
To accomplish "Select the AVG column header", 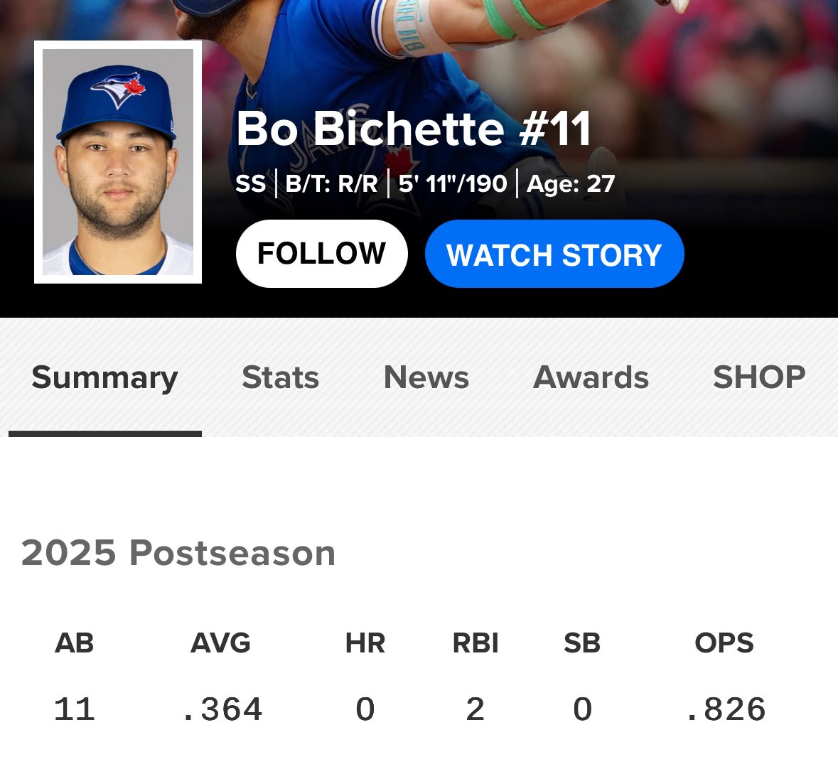I will (x=220, y=643).
